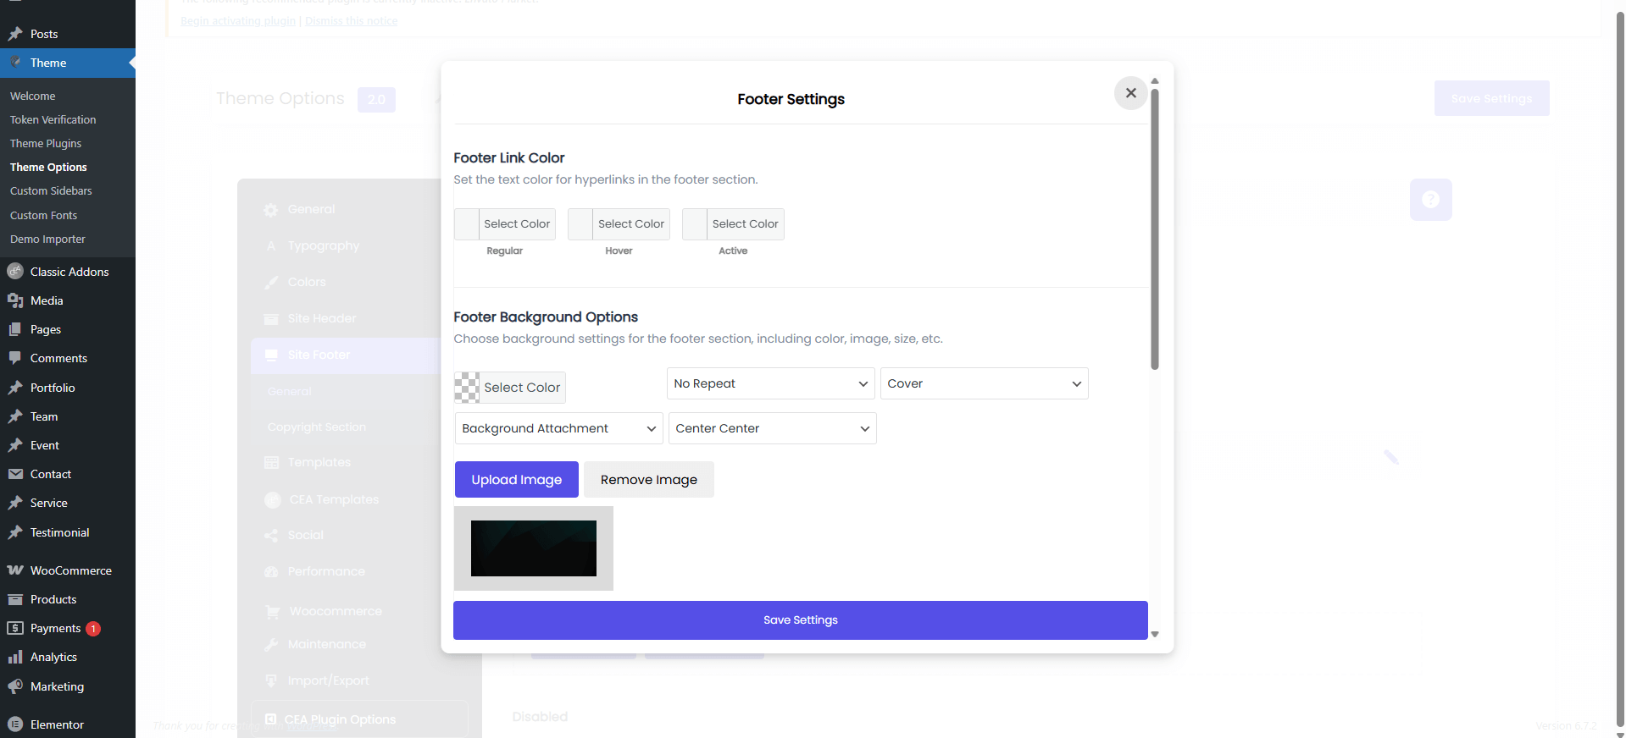1626x738 pixels.
Task: Expand the Cover background size dropdown
Action: (984, 383)
